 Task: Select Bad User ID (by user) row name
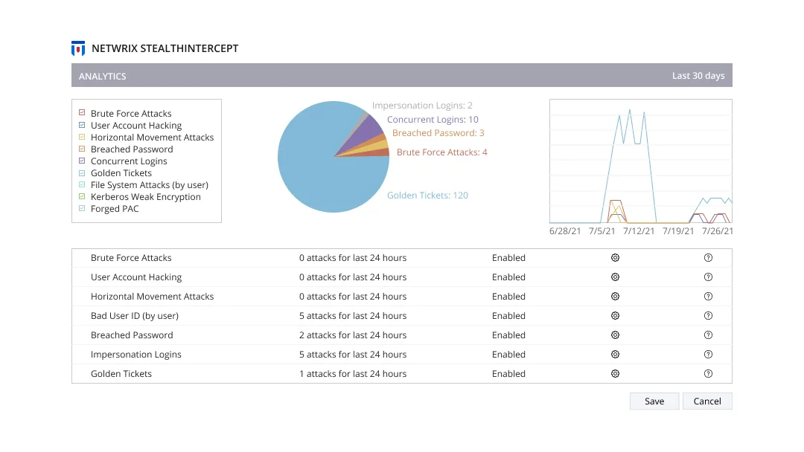pos(134,316)
